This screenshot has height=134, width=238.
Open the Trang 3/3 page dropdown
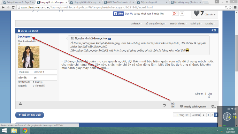click(x=182, y=115)
